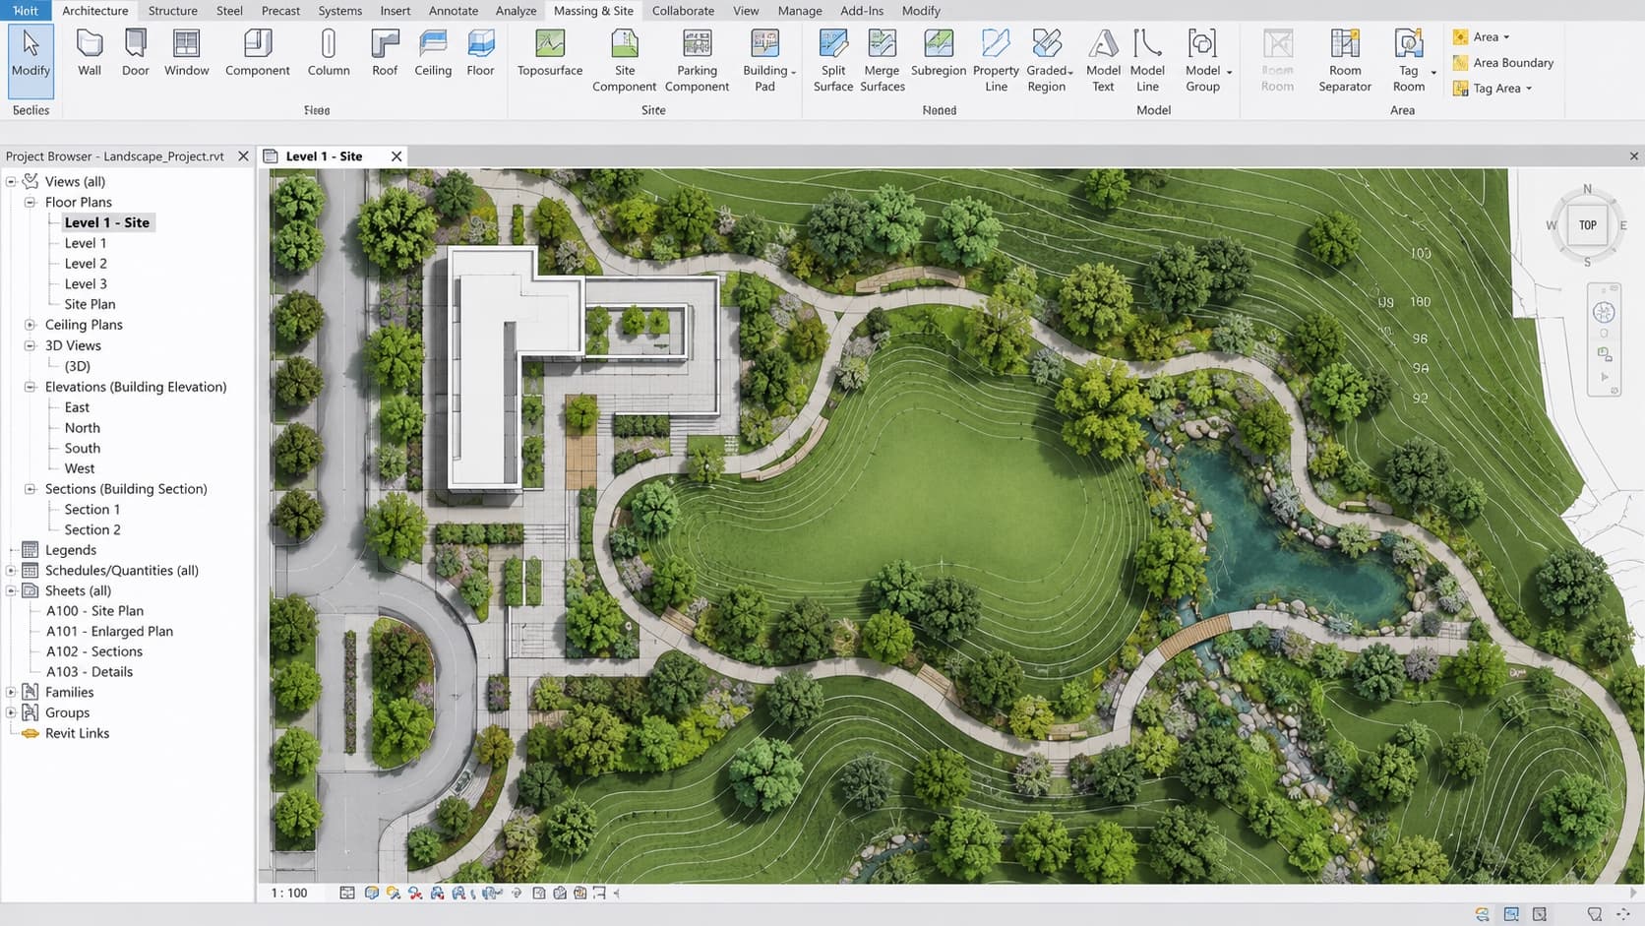Open the Component tool
The height and width of the screenshot is (926, 1645).
point(257,53)
